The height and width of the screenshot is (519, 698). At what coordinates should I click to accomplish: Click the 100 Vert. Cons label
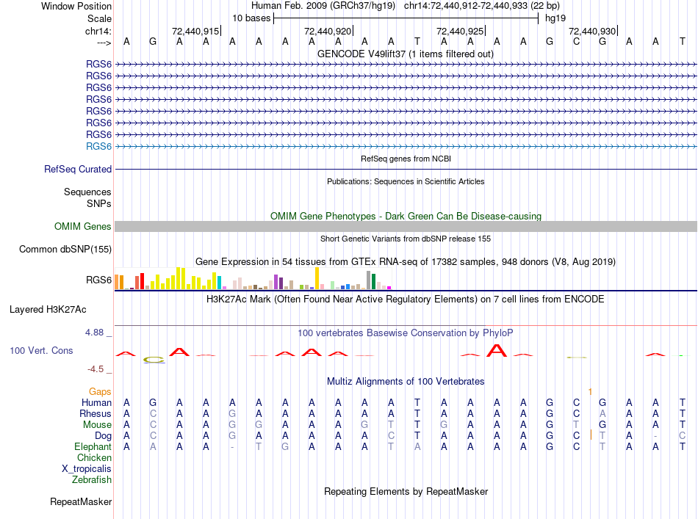pos(41,350)
